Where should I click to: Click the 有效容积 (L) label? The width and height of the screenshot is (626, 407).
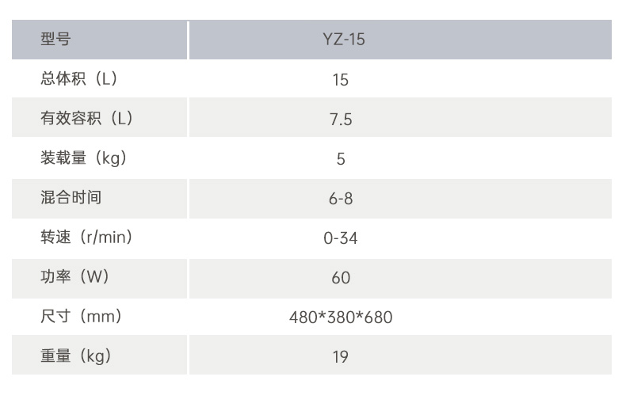click(x=86, y=118)
